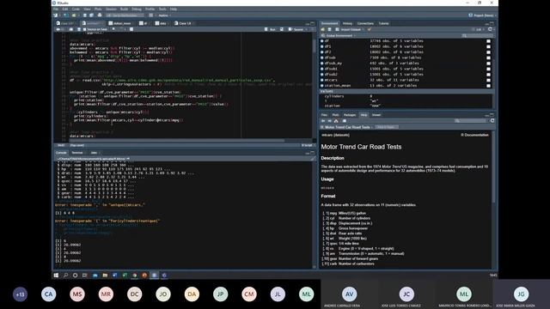This screenshot has width=550, height=309.
Task: Click the taskbar search magnifier icon
Action: coord(65,276)
